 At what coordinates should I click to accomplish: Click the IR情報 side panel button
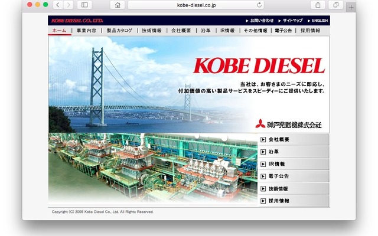294,164
